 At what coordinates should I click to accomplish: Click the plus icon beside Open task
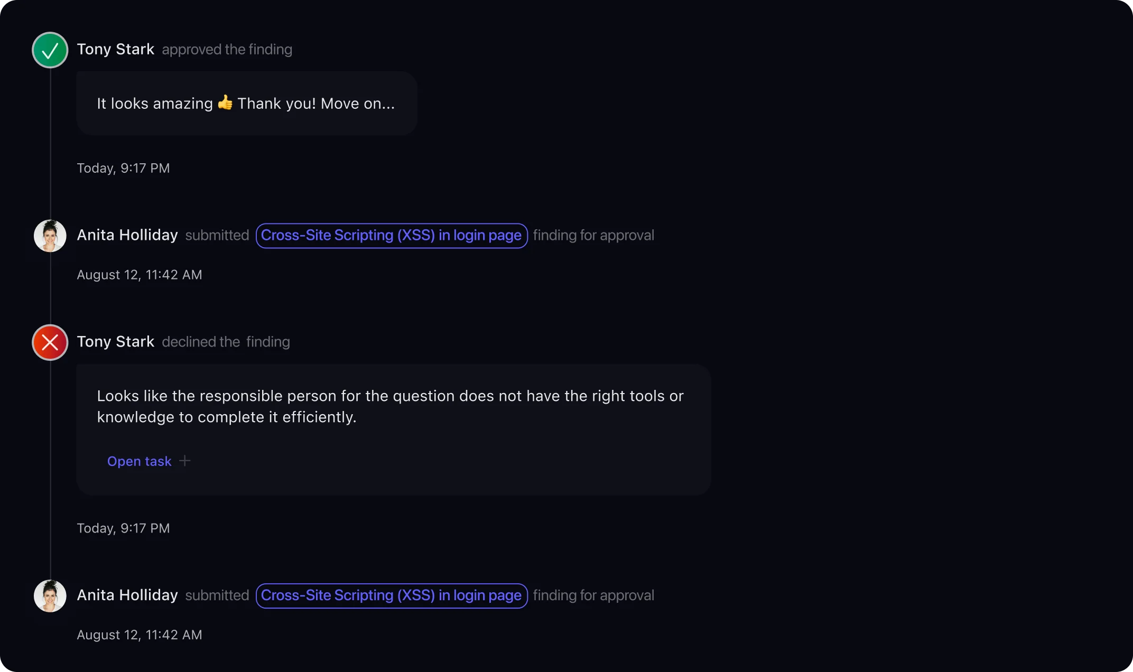[x=184, y=461]
